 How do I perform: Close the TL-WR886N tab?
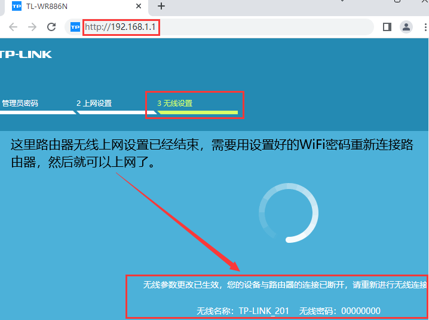pyautogui.click(x=139, y=6)
